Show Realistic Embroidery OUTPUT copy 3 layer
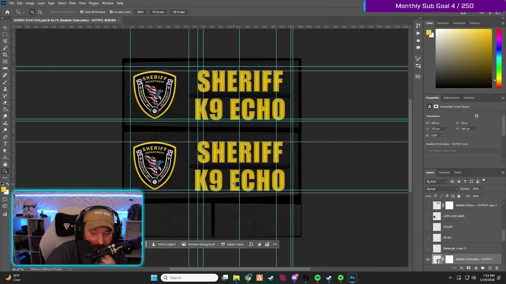Image resolution: width=506 pixels, height=284 pixels. (428, 205)
